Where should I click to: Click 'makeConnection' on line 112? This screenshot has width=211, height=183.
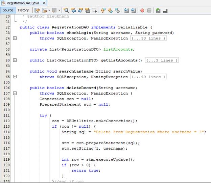(x=113, y=121)
